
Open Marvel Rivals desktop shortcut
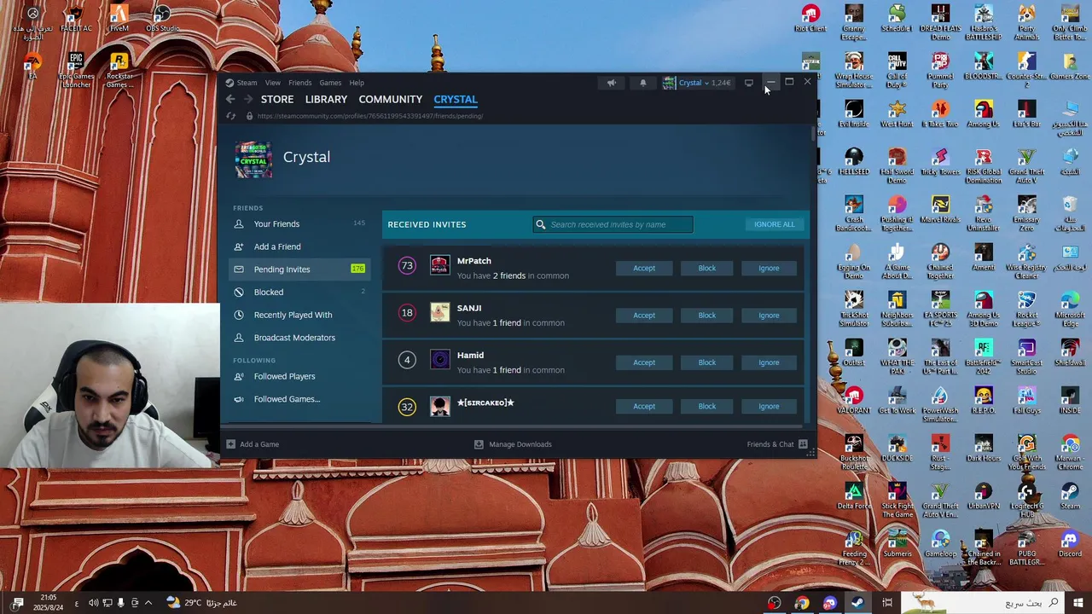click(x=940, y=209)
